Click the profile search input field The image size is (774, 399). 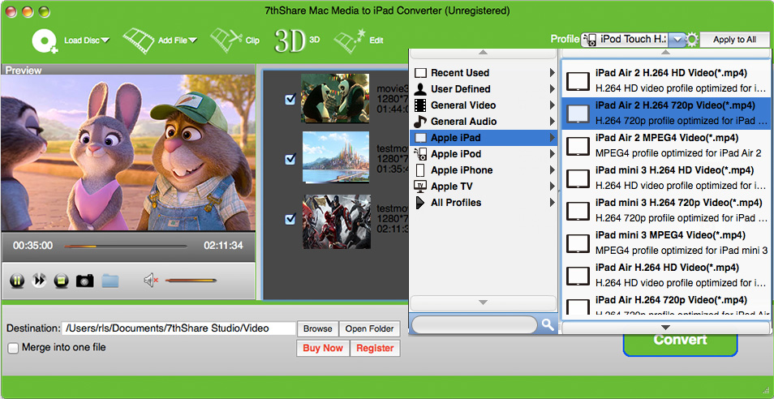475,324
